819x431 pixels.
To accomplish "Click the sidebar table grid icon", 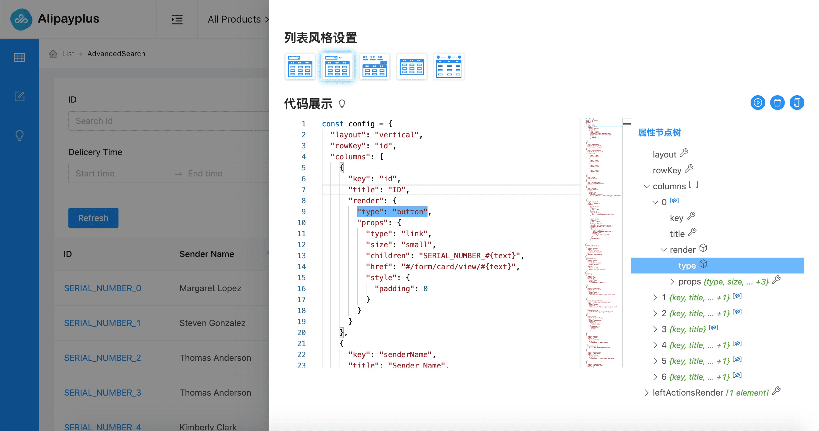I will (x=20, y=57).
